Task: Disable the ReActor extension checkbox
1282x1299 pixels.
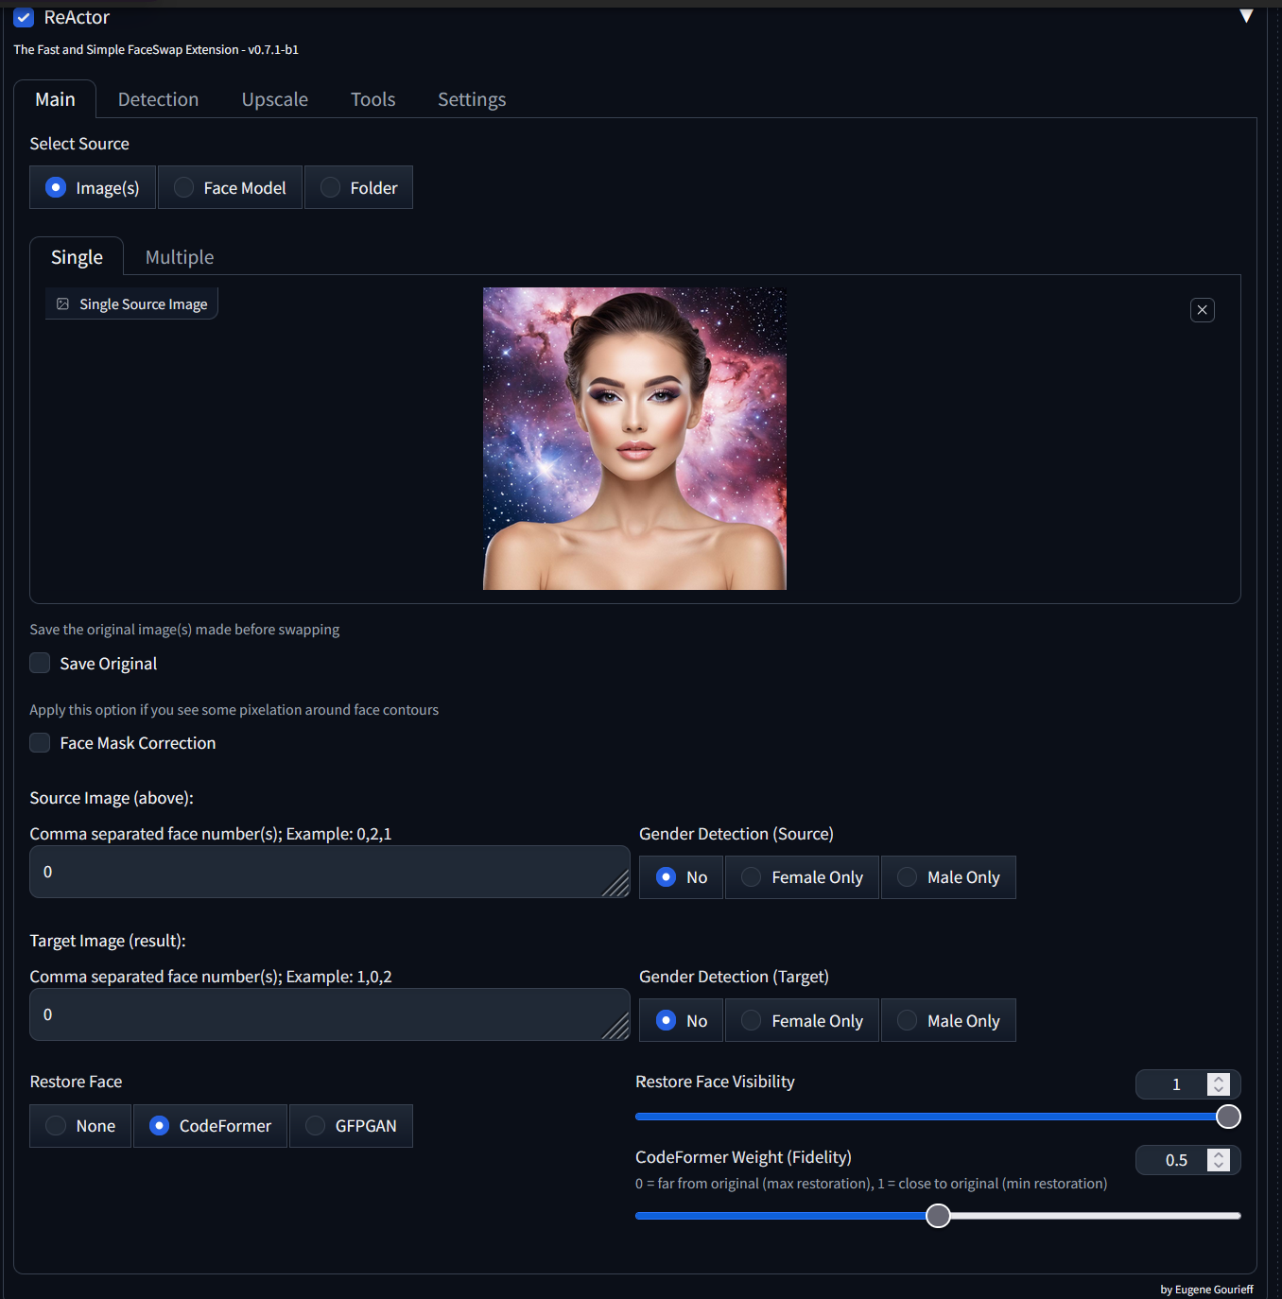Action: pyautogui.click(x=23, y=17)
